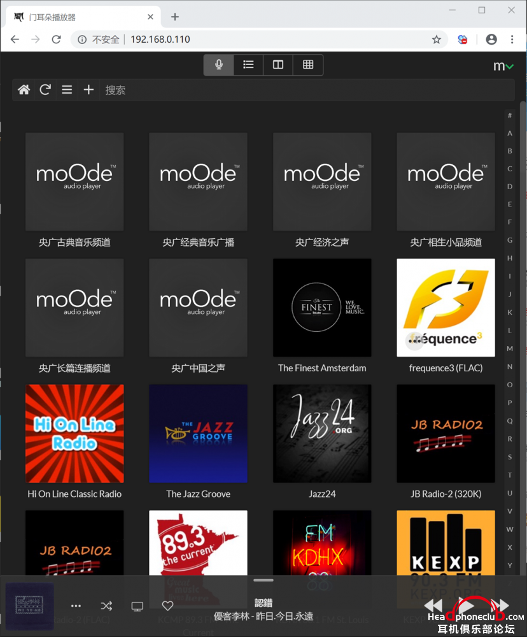Switch to the grid Album view
This screenshot has height=637, width=527.
tap(308, 64)
